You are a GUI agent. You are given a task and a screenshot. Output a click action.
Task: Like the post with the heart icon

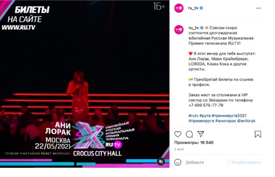(x=178, y=134)
